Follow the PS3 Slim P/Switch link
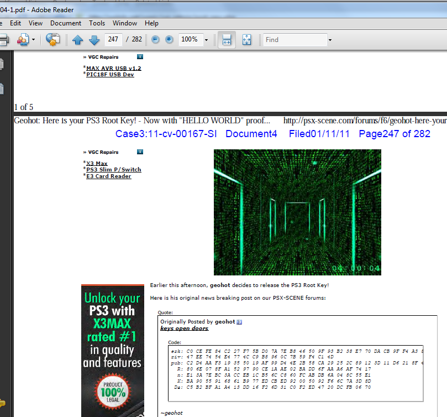 click(113, 170)
